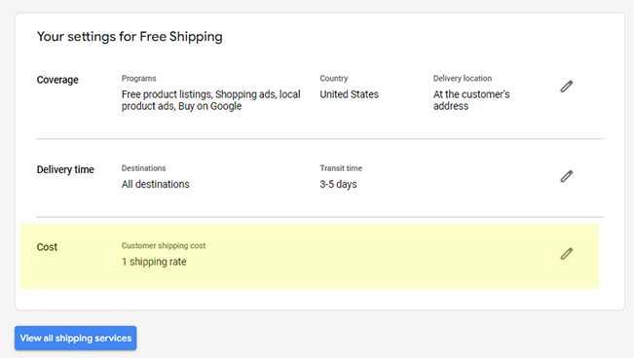Click the Programs list starting with Free product listings

211,100
